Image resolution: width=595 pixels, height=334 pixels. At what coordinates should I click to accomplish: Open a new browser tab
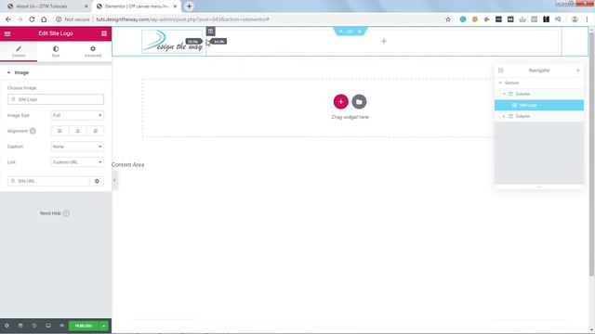[x=189, y=6]
